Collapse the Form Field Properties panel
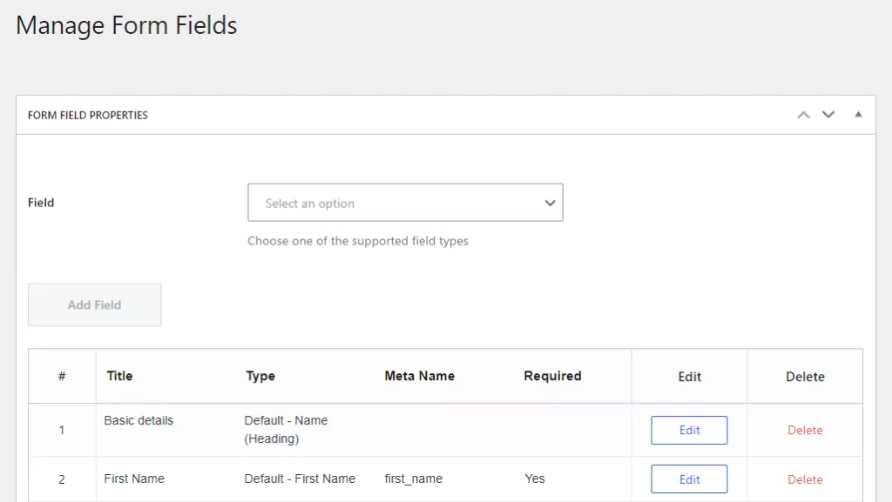Viewport: 892px width, 502px height. pyautogui.click(x=858, y=115)
